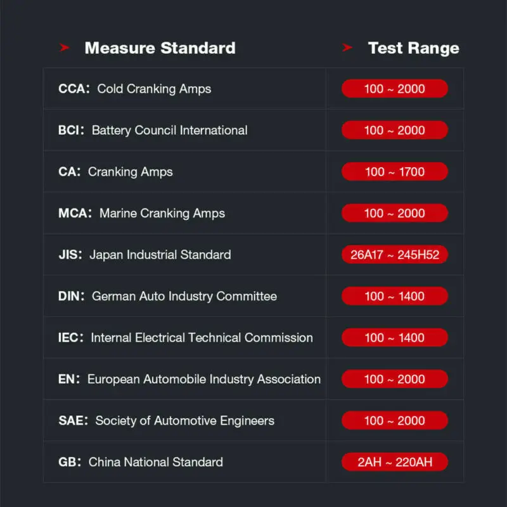This screenshot has height=507, width=507.
Task: Select the BCI Battery Council International row
Action: coord(153,131)
